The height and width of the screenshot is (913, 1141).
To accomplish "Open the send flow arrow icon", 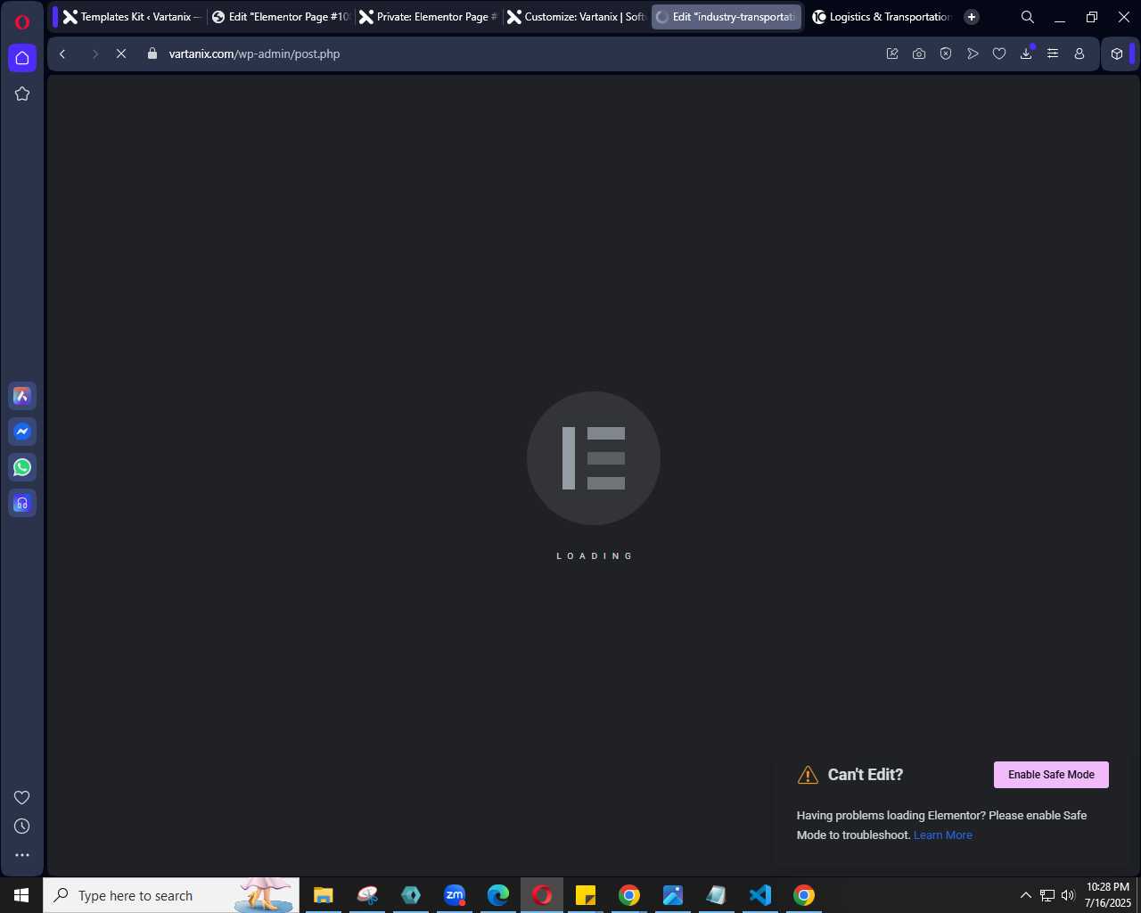I will coord(973,53).
